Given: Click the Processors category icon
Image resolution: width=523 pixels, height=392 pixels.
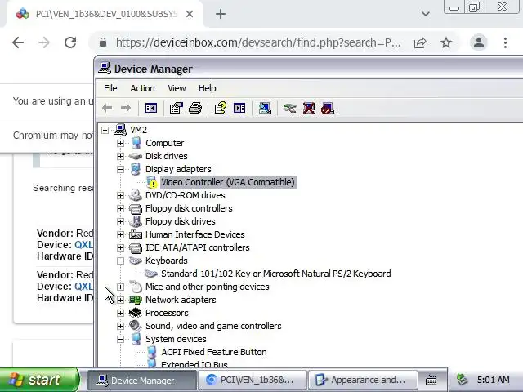Looking at the screenshot, I should tap(136, 313).
